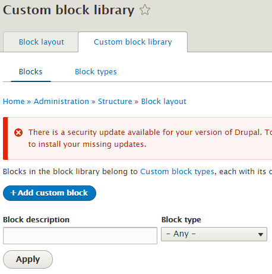Click the plus sign on Add custom block
This screenshot has width=272, height=274.
(x=13, y=193)
